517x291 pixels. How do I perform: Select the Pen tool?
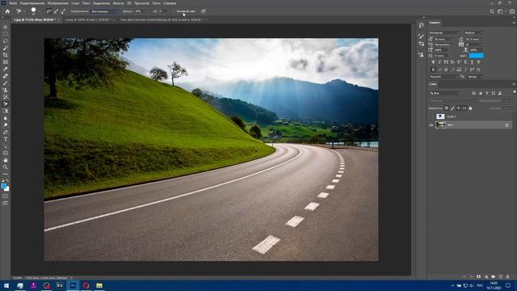tap(6, 132)
